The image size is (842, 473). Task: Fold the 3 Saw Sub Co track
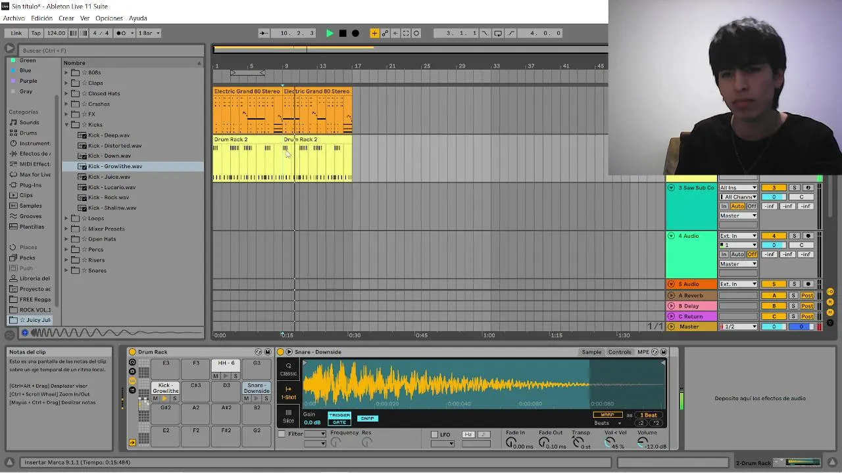pyautogui.click(x=671, y=188)
